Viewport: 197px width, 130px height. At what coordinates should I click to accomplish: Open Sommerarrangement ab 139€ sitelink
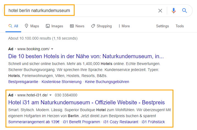click(34, 122)
